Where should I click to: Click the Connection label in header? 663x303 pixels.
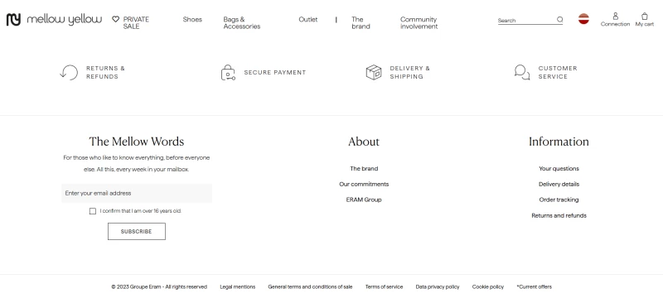pos(615,24)
